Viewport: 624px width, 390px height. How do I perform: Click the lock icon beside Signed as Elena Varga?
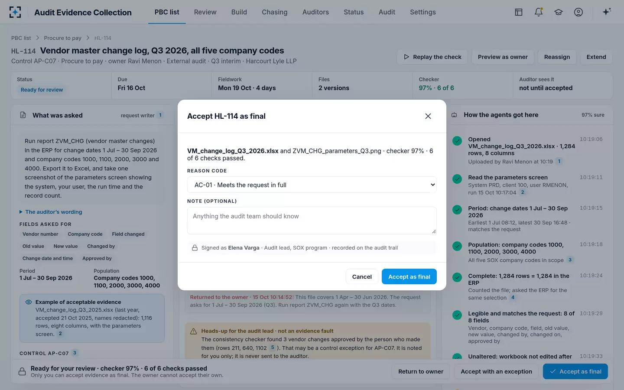(195, 248)
